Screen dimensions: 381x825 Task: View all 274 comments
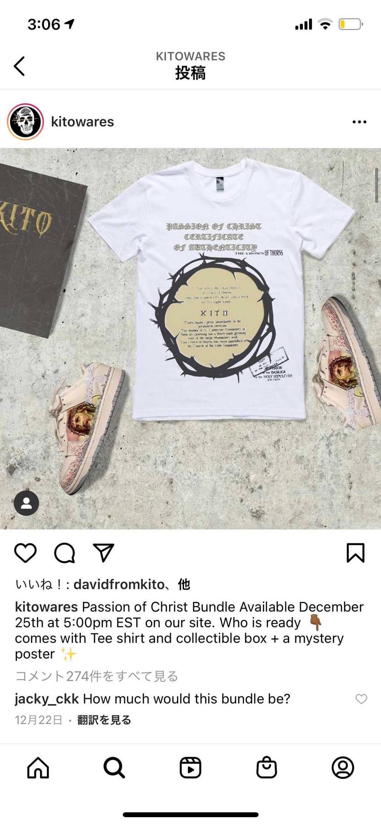96,676
